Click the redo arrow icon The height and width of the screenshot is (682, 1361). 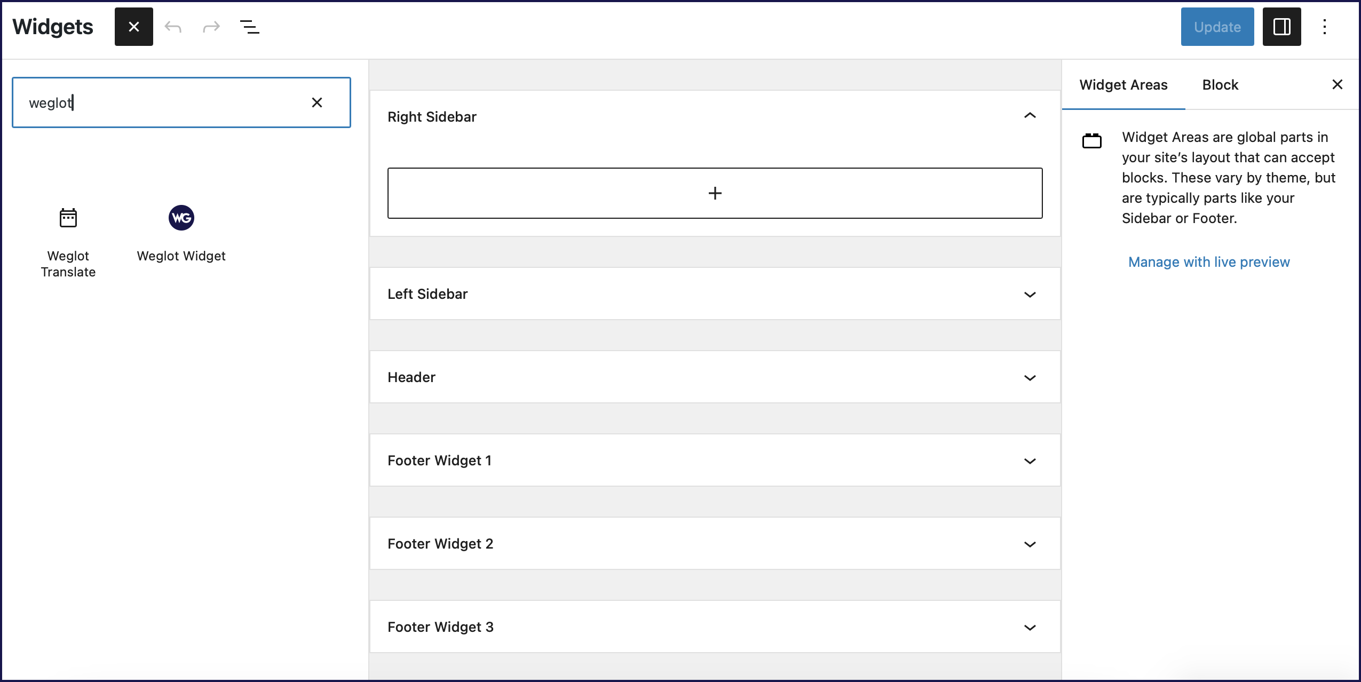(x=210, y=27)
